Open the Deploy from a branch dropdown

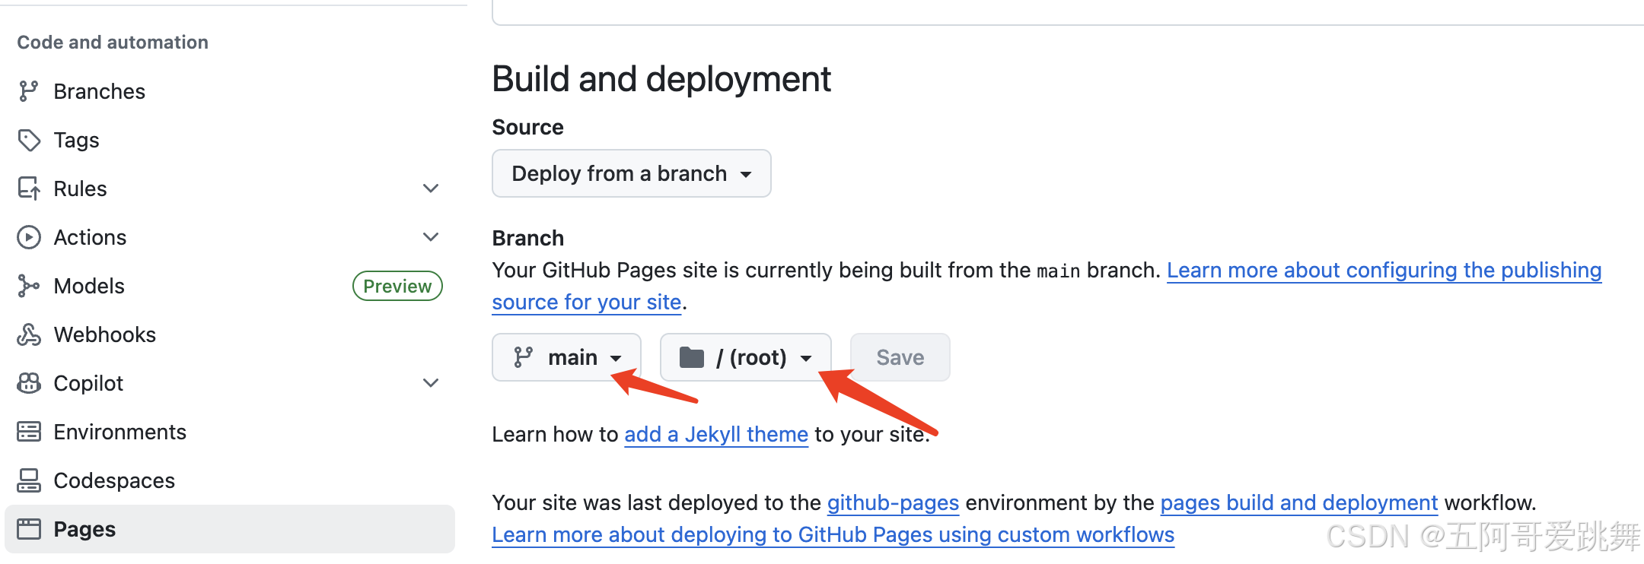(632, 173)
